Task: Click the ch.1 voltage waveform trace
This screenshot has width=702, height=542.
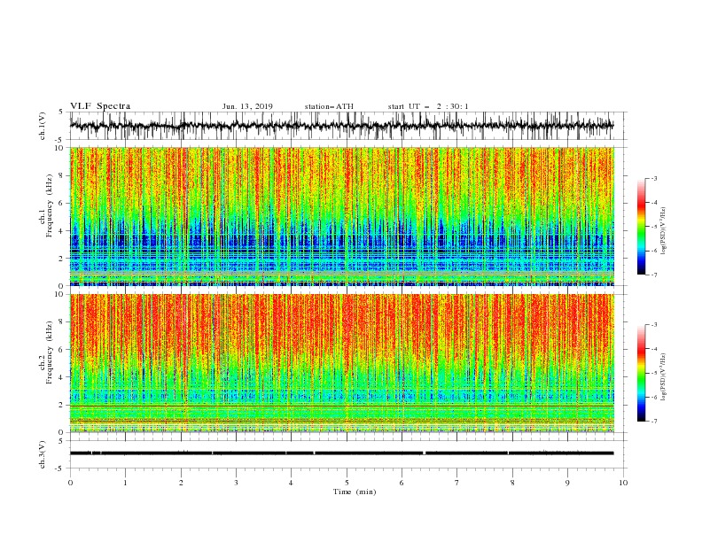Action: coord(342,126)
